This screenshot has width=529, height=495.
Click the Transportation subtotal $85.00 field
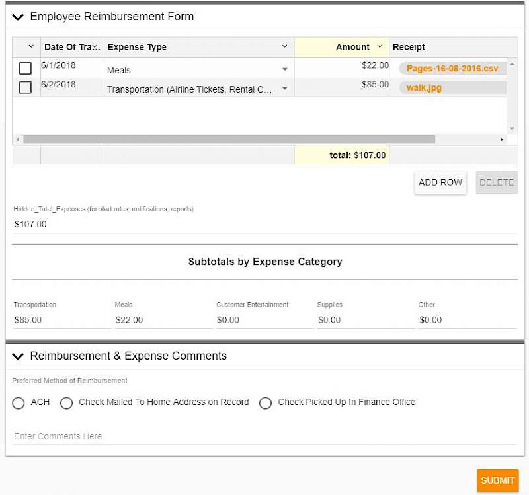coord(62,320)
